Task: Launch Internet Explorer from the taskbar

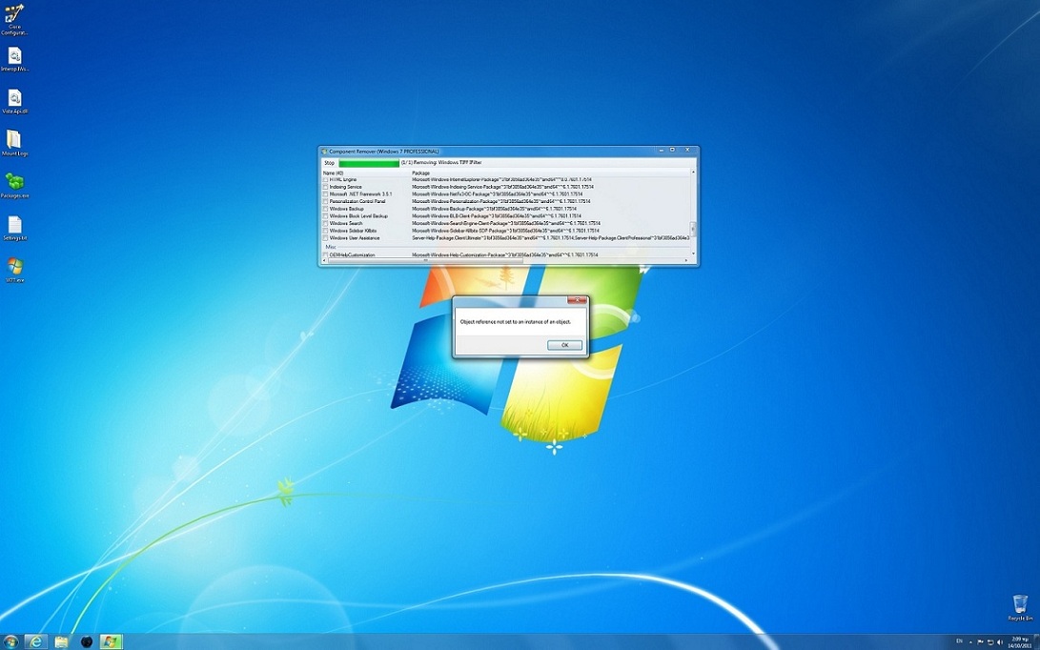Action: click(36, 641)
